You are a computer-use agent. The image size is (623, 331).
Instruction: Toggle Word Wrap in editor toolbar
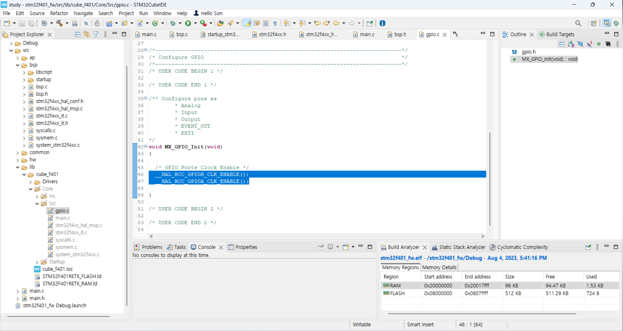pyautogui.click(x=257, y=23)
